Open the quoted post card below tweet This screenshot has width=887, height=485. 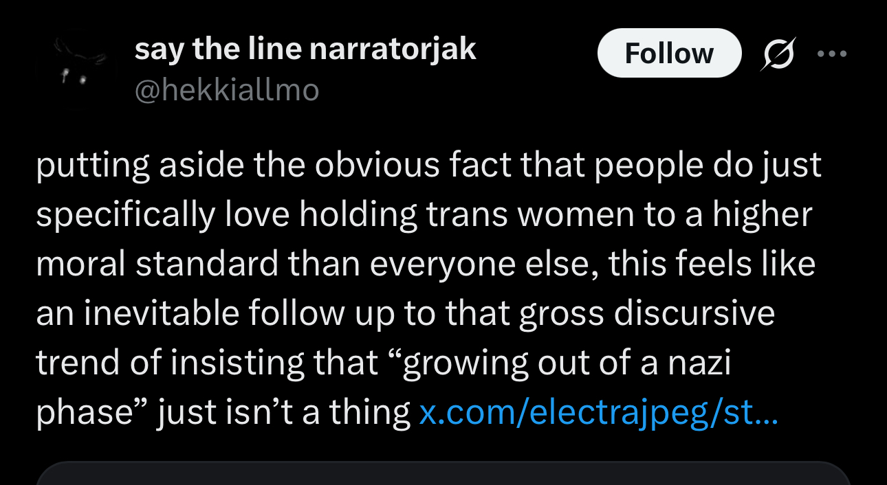(x=443, y=473)
